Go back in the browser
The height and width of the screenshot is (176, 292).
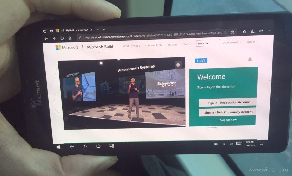[x=46, y=39]
